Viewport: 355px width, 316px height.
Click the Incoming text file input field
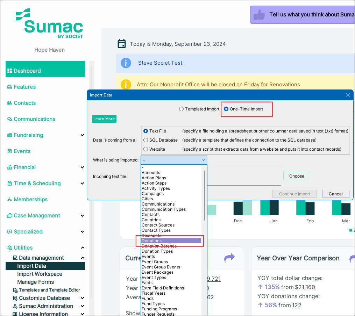(x=244, y=176)
